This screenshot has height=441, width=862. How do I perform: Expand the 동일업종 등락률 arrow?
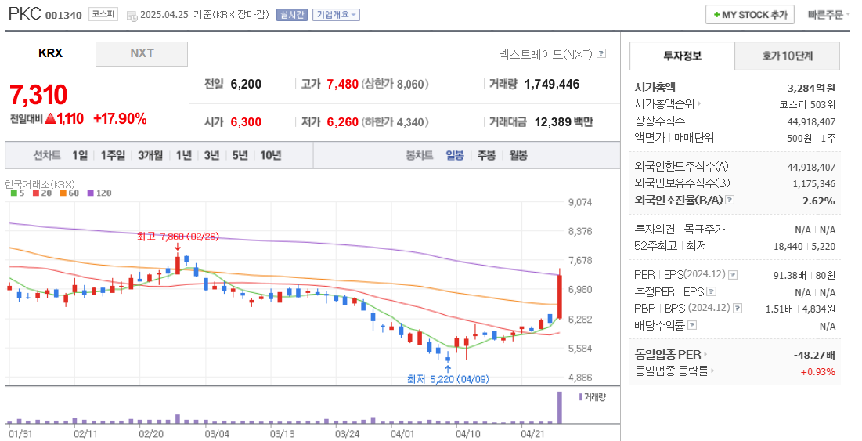(x=712, y=371)
